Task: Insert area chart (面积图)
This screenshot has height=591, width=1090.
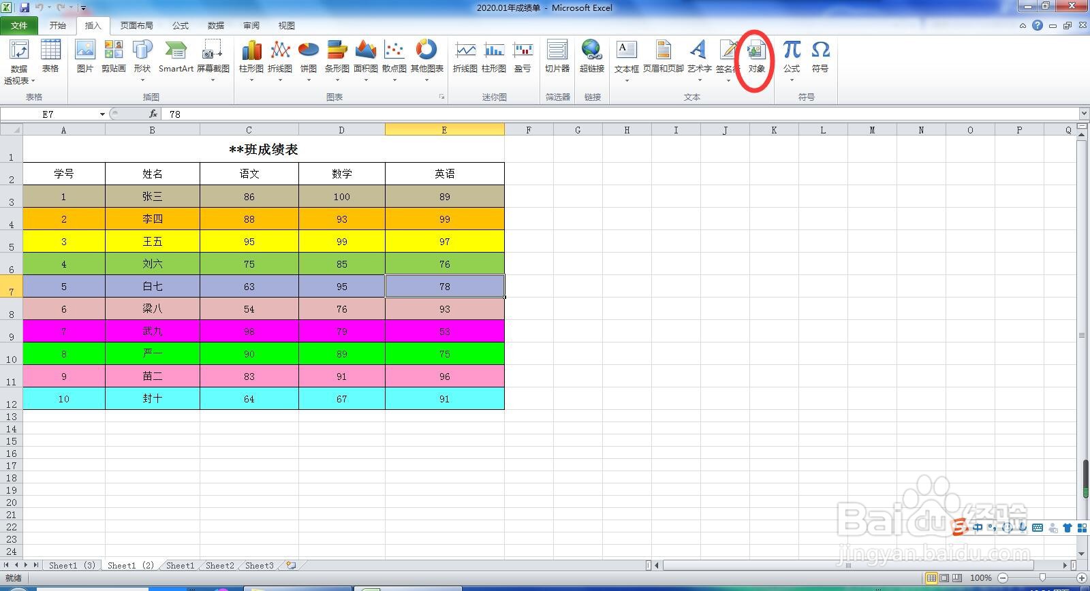Action: click(366, 61)
